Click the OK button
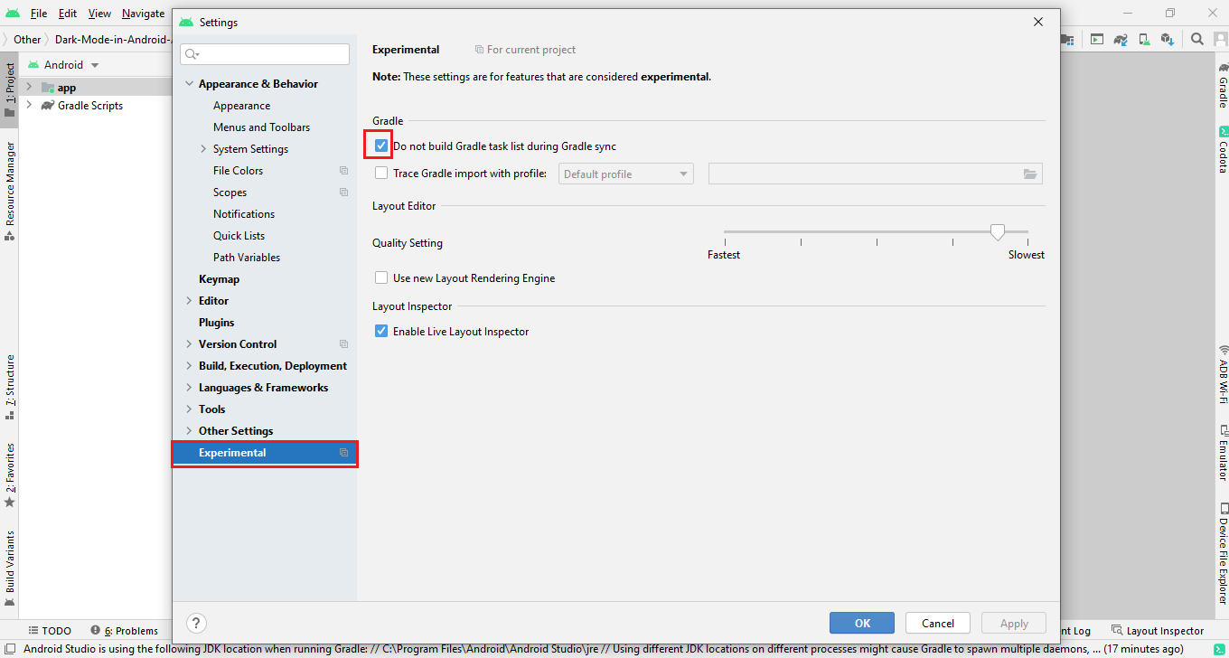The width and height of the screenshot is (1229, 658). pos(862,623)
